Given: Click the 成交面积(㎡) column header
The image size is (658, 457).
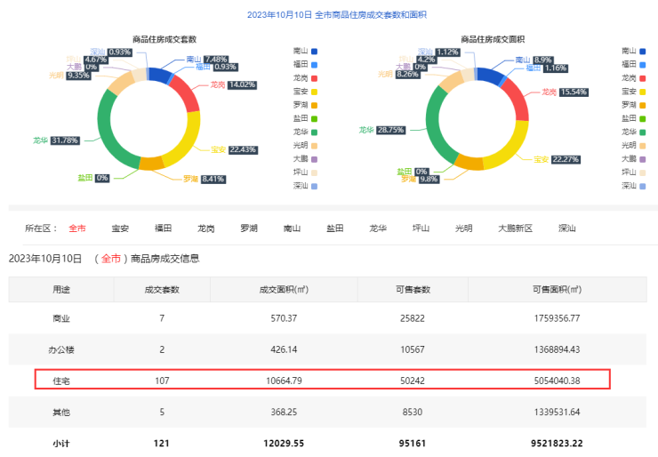Looking at the screenshot, I should (283, 289).
